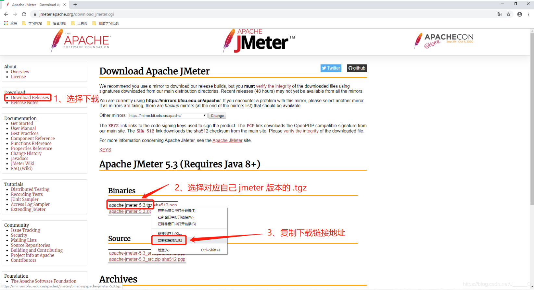534x290 pixels.
Task: Open the Twitter button
Action: click(331, 68)
